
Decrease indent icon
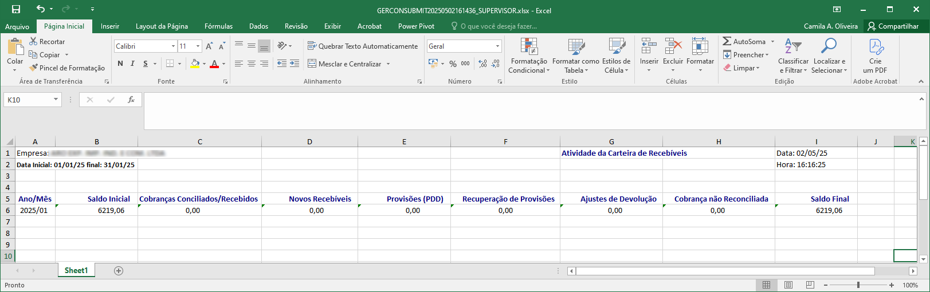point(282,64)
